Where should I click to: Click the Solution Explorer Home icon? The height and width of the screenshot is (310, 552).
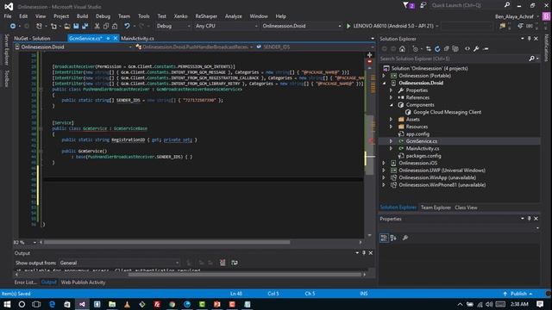tap(403, 49)
